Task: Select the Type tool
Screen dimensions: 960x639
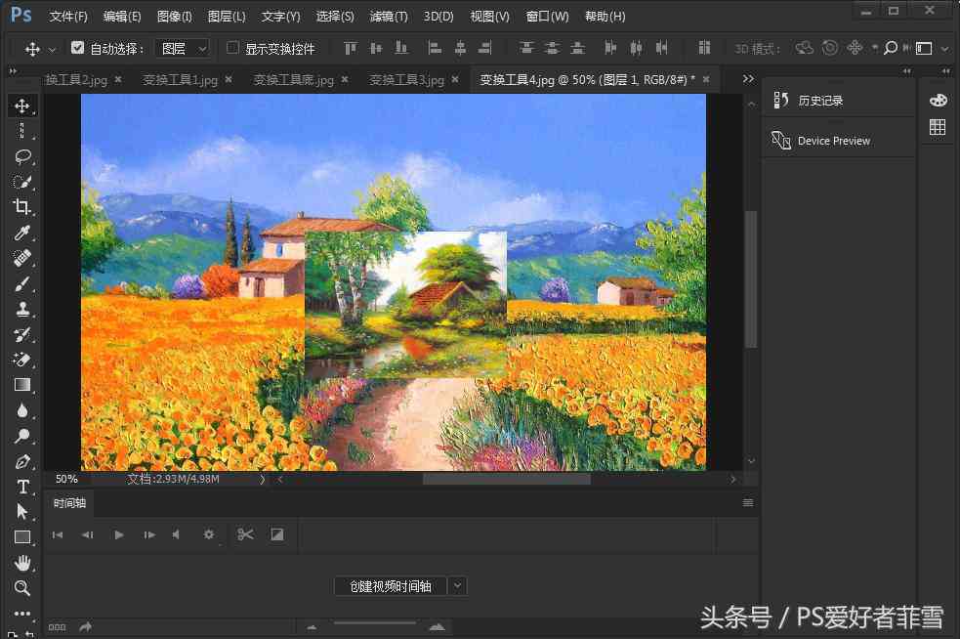Action: [x=22, y=487]
